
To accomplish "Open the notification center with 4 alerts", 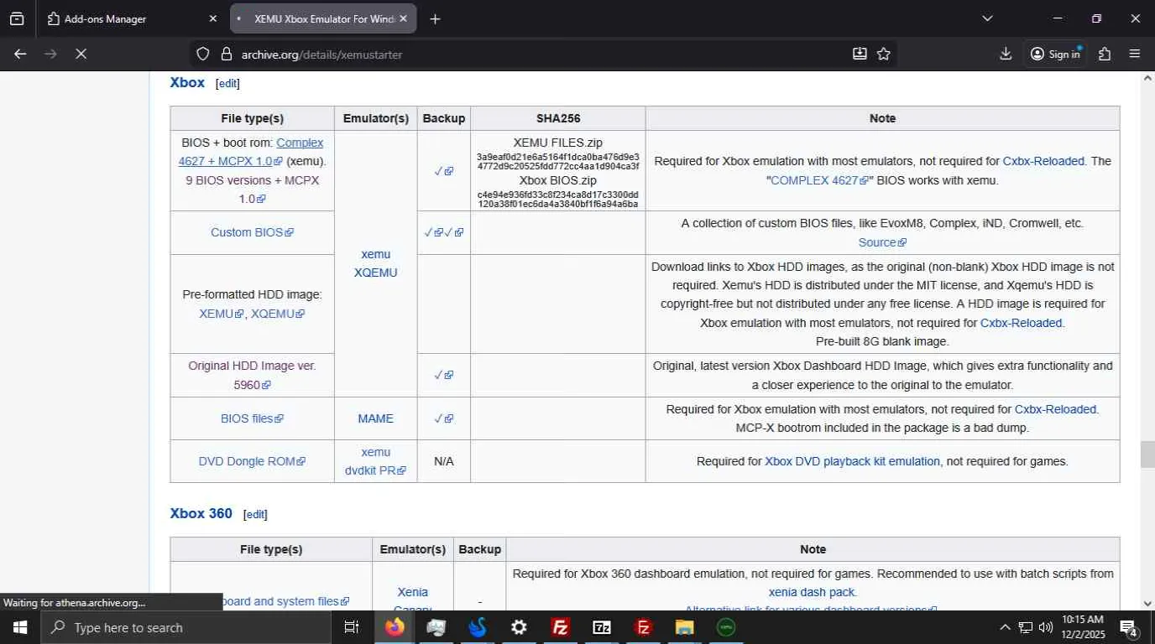I will click(1129, 627).
